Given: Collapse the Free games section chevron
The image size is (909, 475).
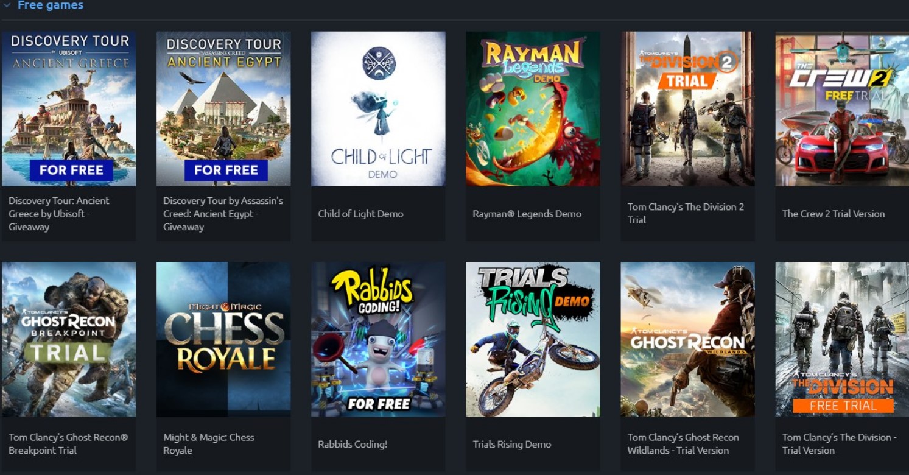Looking at the screenshot, I should pyautogui.click(x=7, y=5).
